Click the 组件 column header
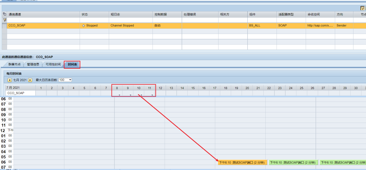This screenshot has width=366, height=170. tap(262, 15)
